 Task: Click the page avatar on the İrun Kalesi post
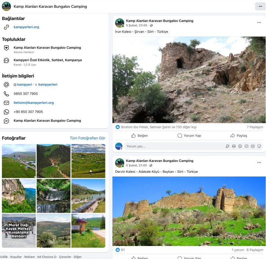pyautogui.click(x=120, y=23)
